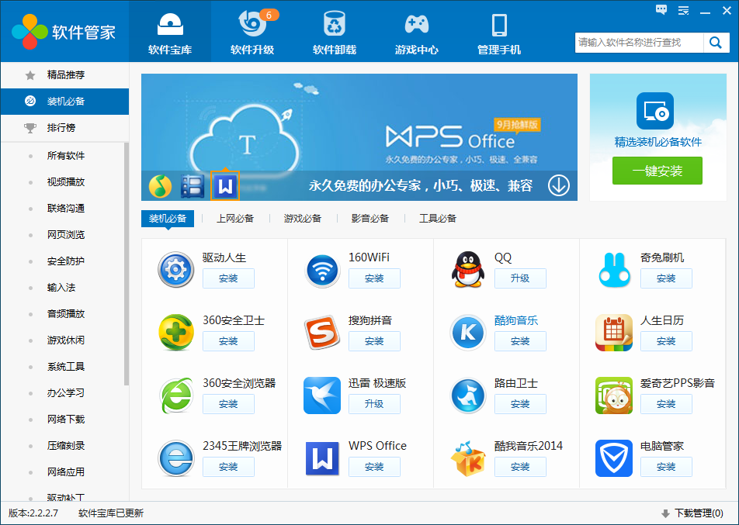Open the 游戏中心 game center tab
This screenshot has width=739, height=525.
click(x=417, y=32)
